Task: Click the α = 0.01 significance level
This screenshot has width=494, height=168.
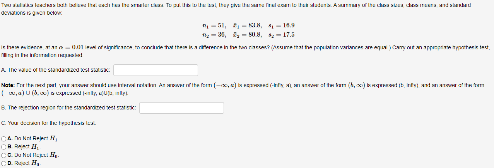Action: coord(71,47)
